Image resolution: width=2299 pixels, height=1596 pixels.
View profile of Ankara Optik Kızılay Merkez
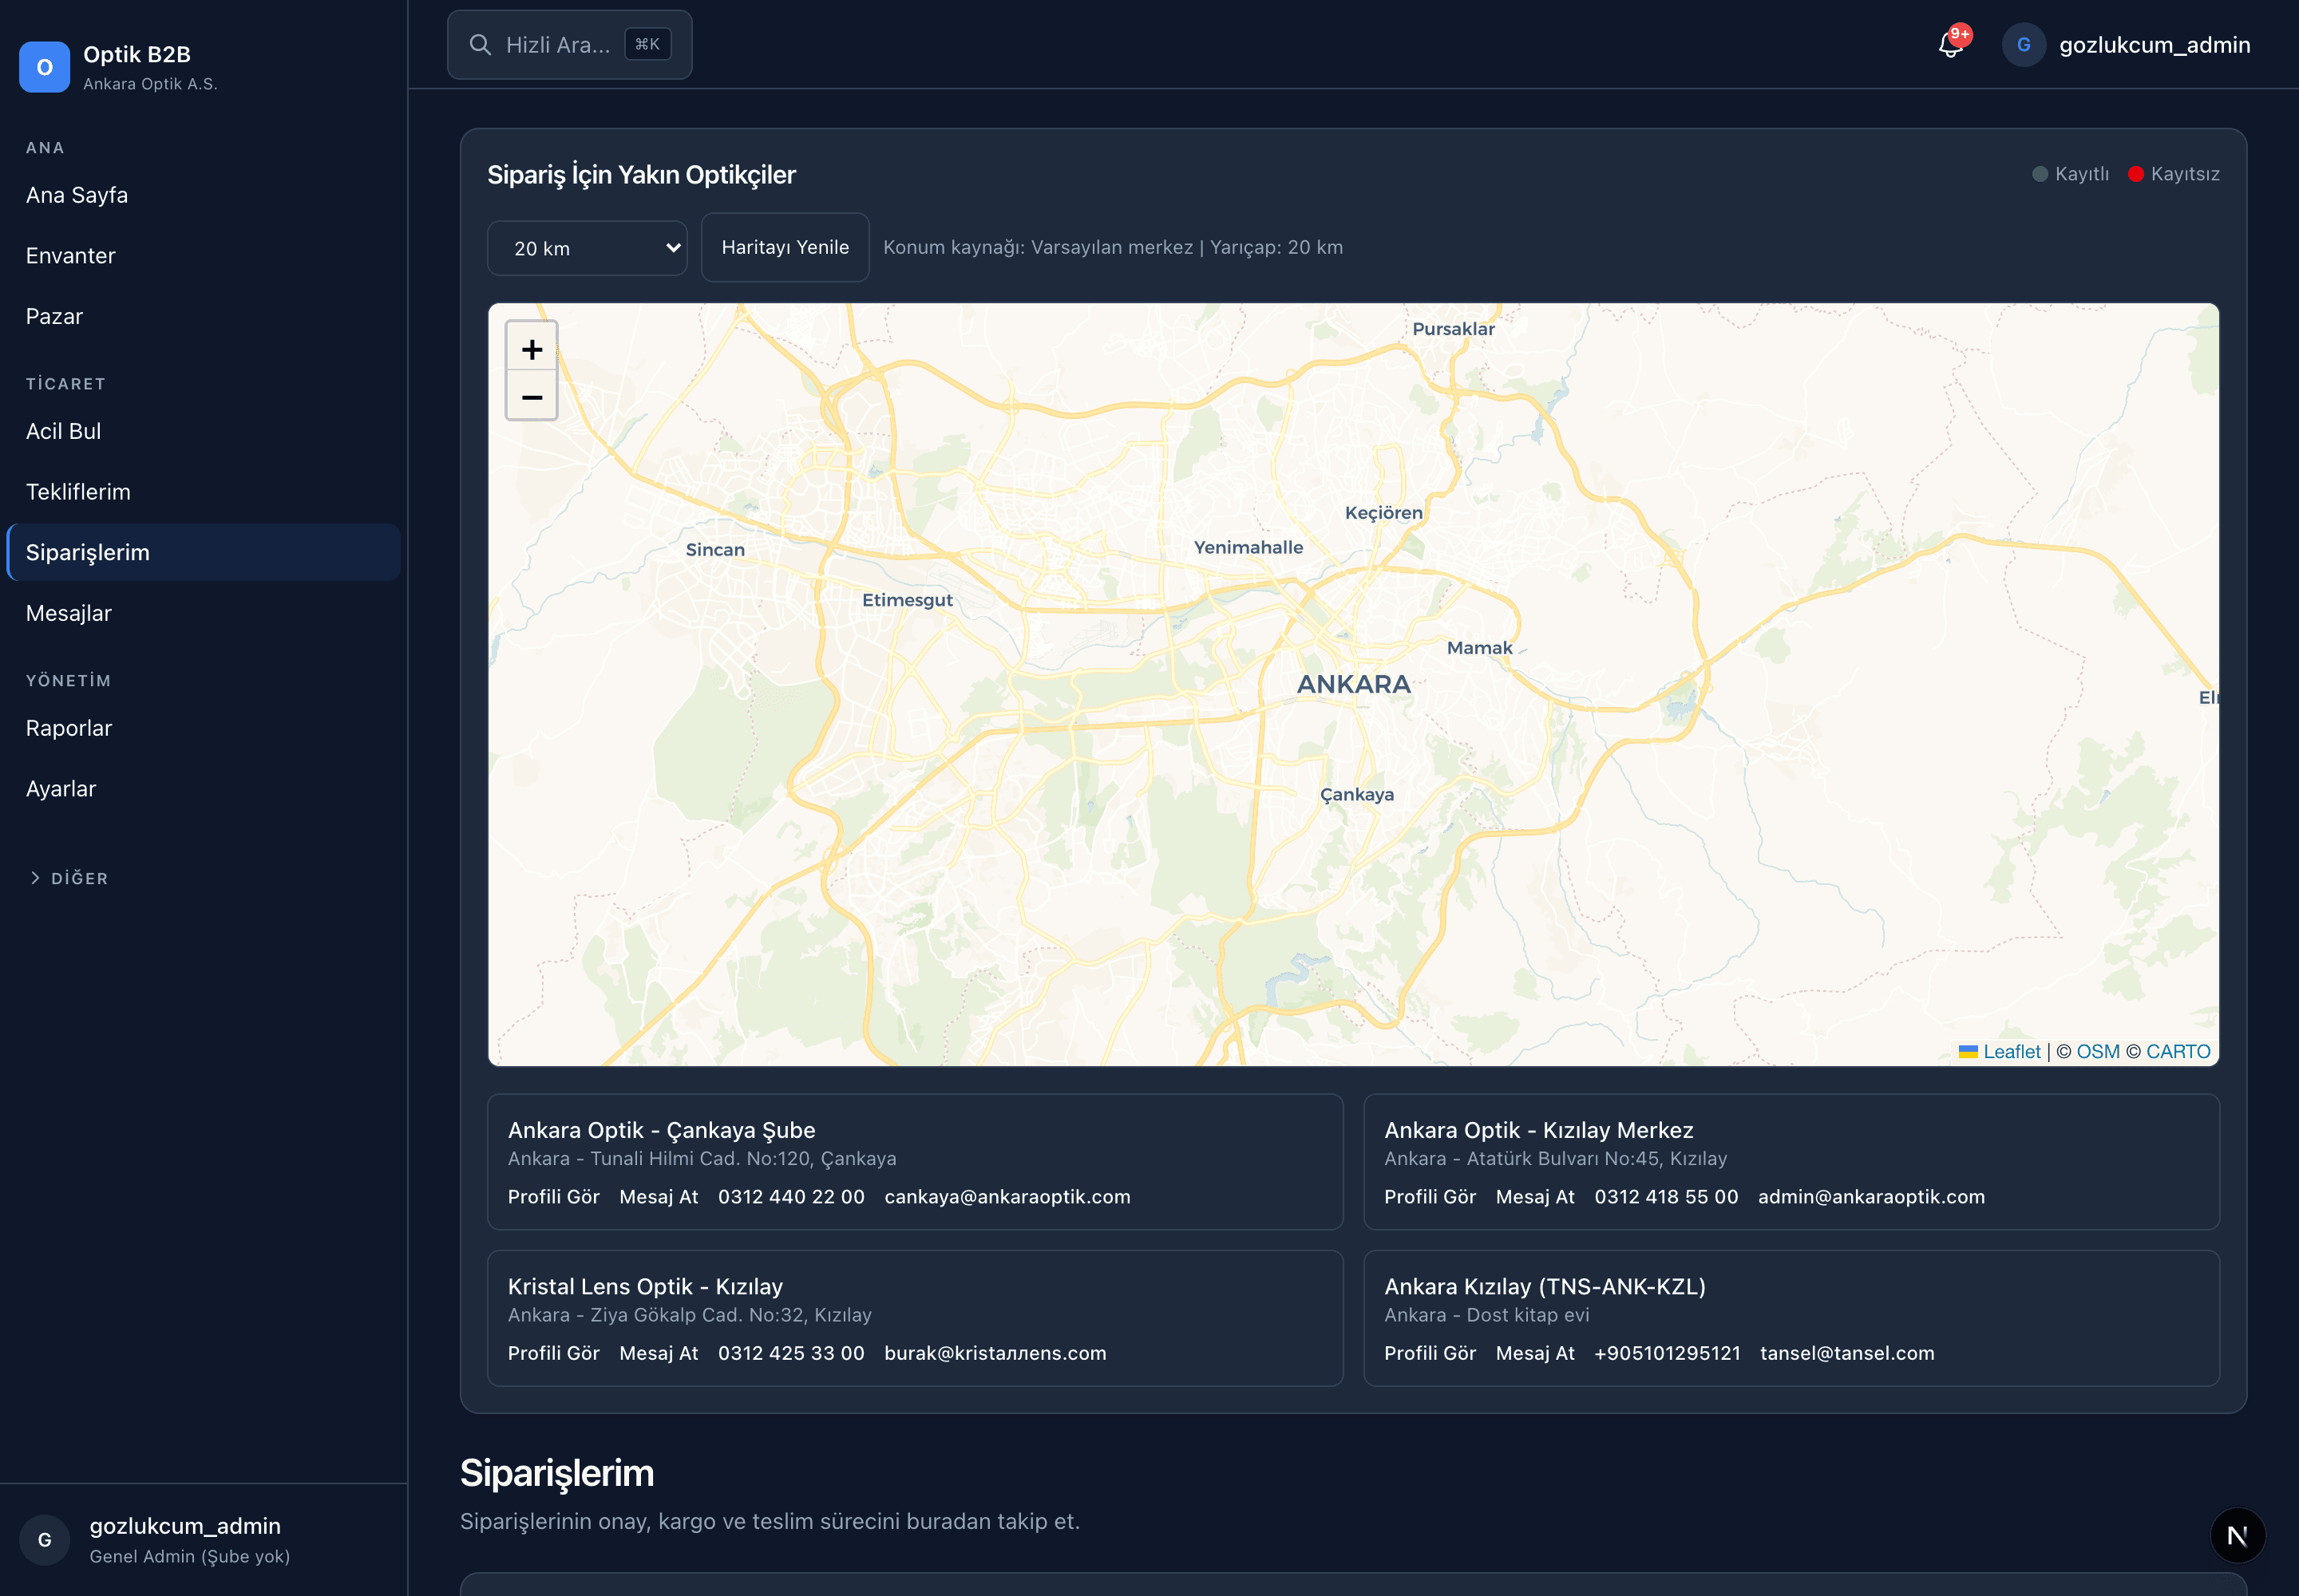pos(1430,1197)
